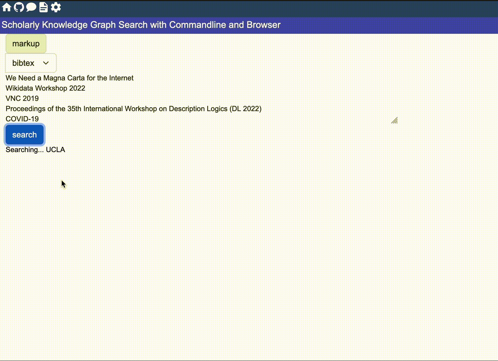Click the markup toggle button

pyautogui.click(x=26, y=43)
